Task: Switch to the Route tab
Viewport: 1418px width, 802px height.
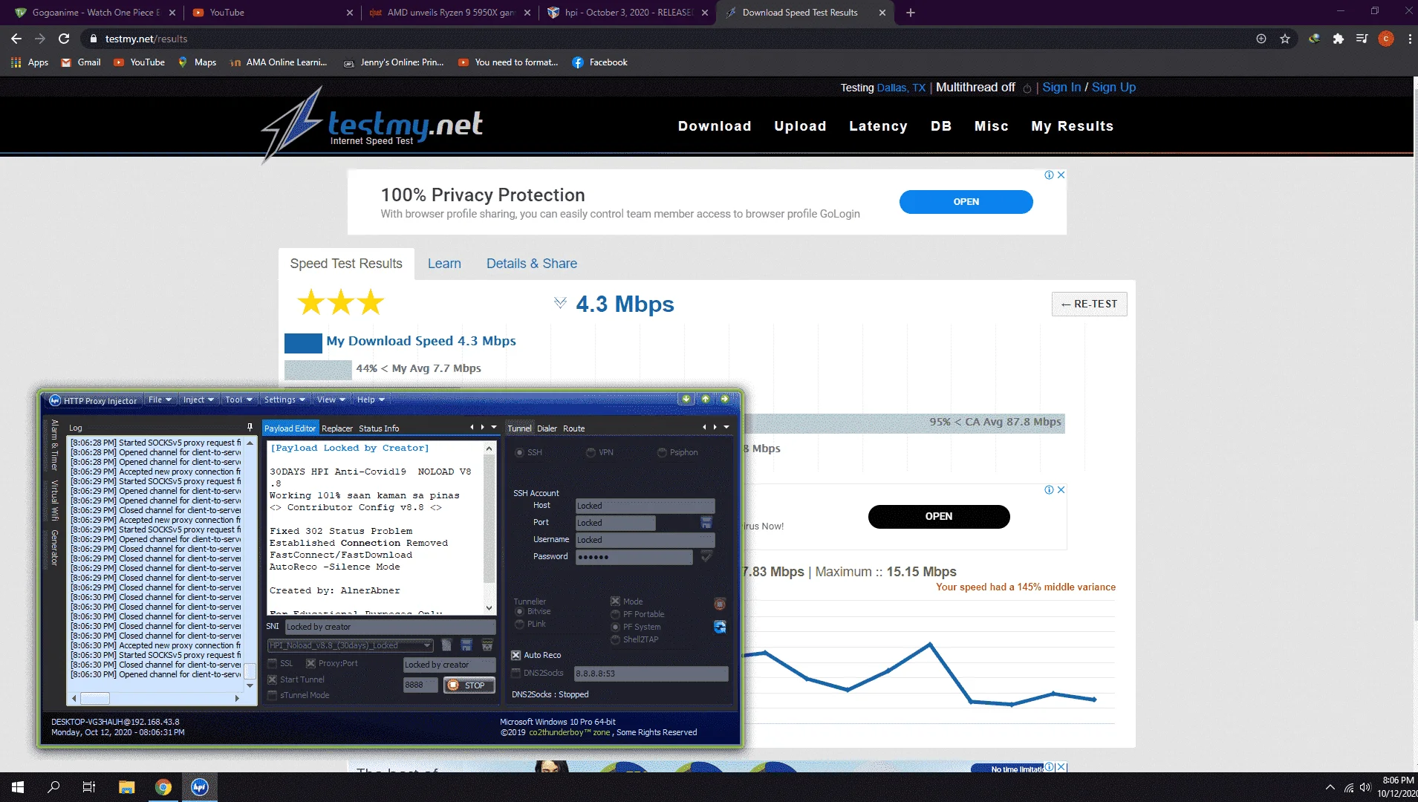Action: [x=573, y=428]
